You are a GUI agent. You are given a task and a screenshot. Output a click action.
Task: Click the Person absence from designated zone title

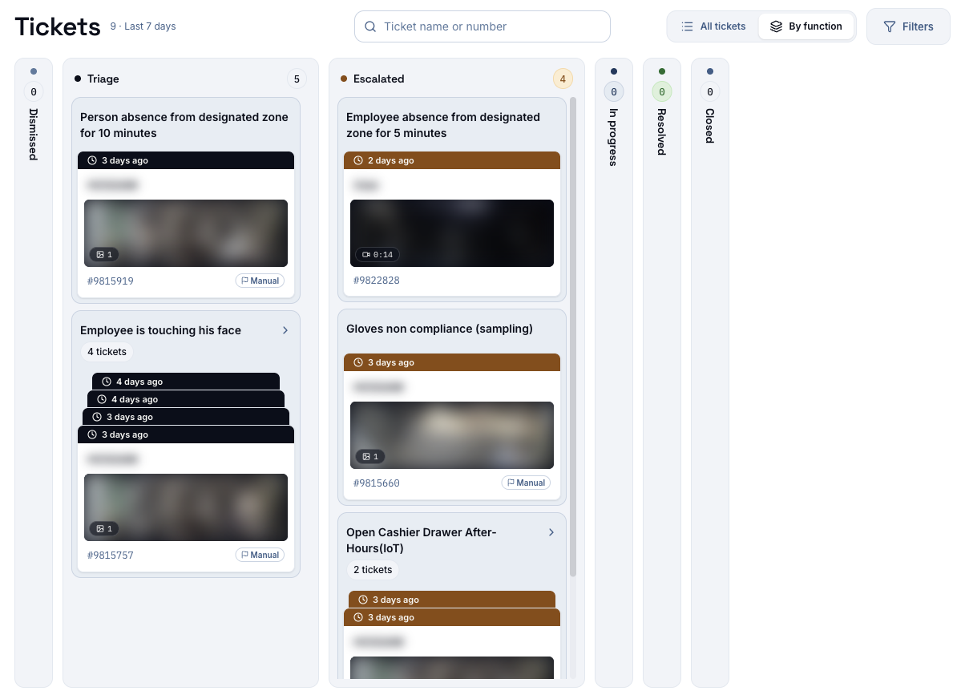(184, 125)
